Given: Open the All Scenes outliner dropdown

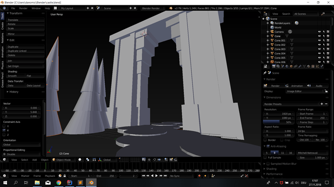Looking at the screenshot, I should click(306, 14).
